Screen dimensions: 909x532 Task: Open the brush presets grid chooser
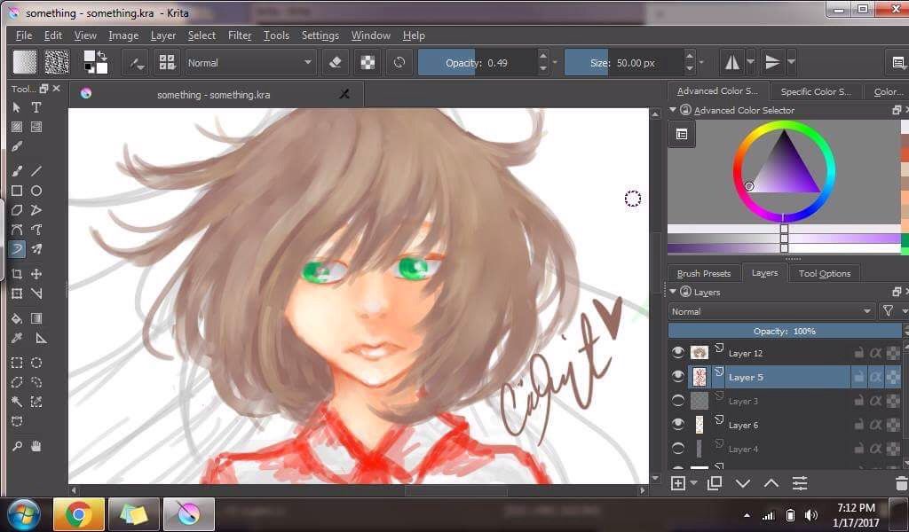167,63
